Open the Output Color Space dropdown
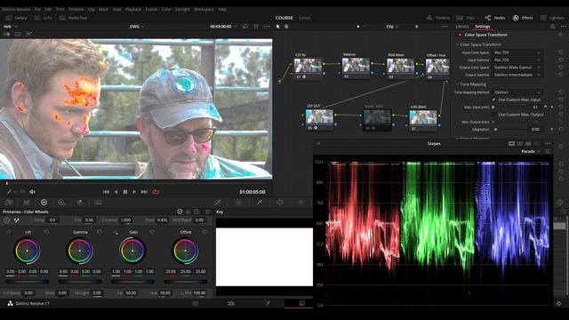The height and width of the screenshot is (320, 569). (x=517, y=68)
